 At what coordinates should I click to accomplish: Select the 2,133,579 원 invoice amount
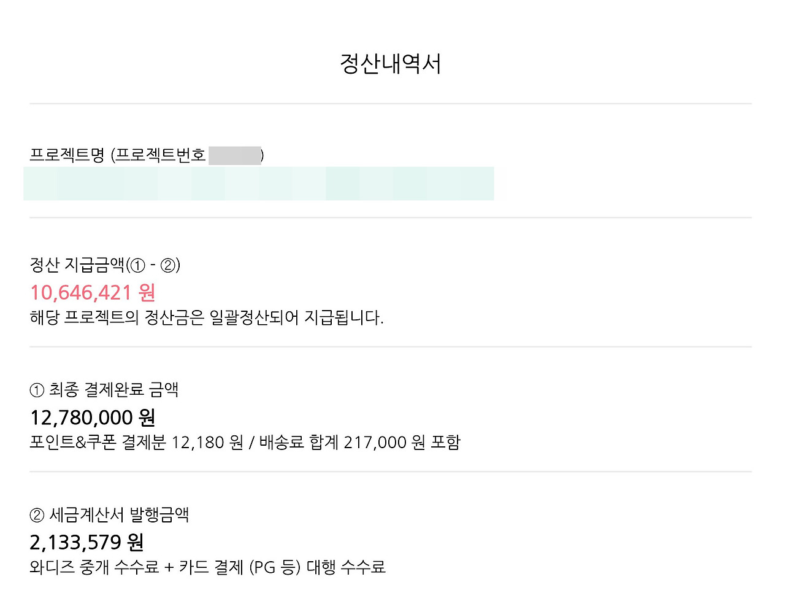coord(86,543)
